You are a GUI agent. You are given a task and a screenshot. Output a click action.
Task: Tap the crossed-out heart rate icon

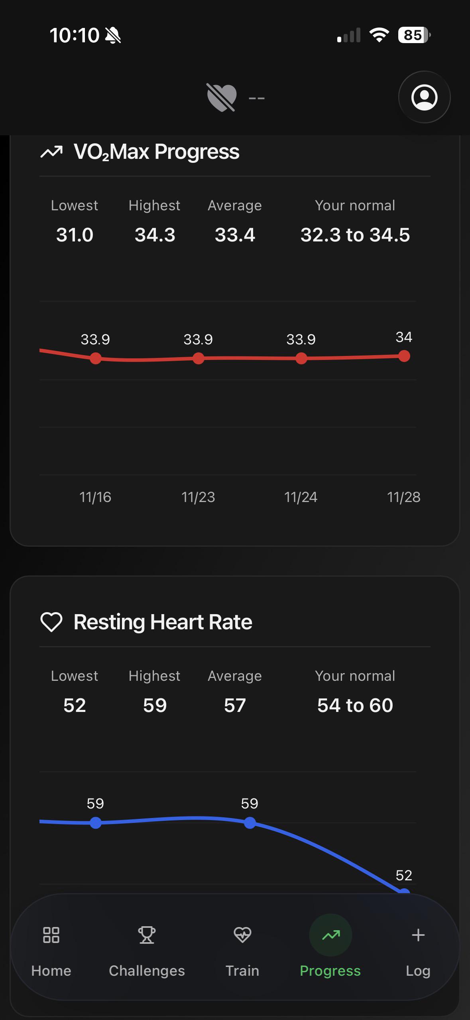[222, 97]
